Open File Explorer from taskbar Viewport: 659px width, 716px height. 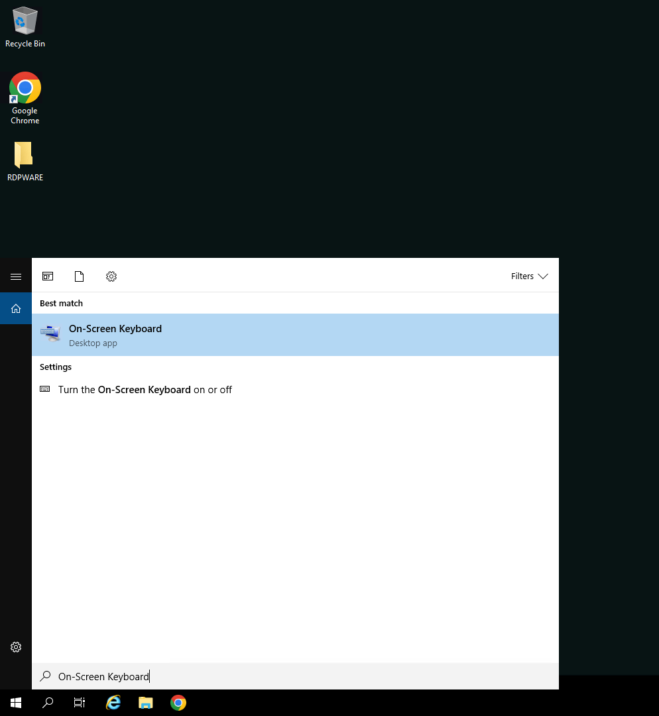pos(146,703)
